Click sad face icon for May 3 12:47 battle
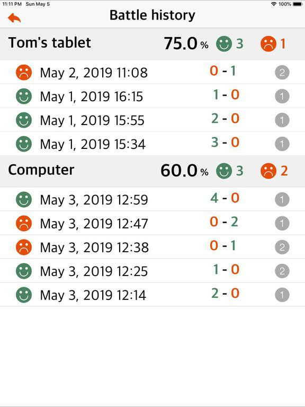 click(x=24, y=224)
